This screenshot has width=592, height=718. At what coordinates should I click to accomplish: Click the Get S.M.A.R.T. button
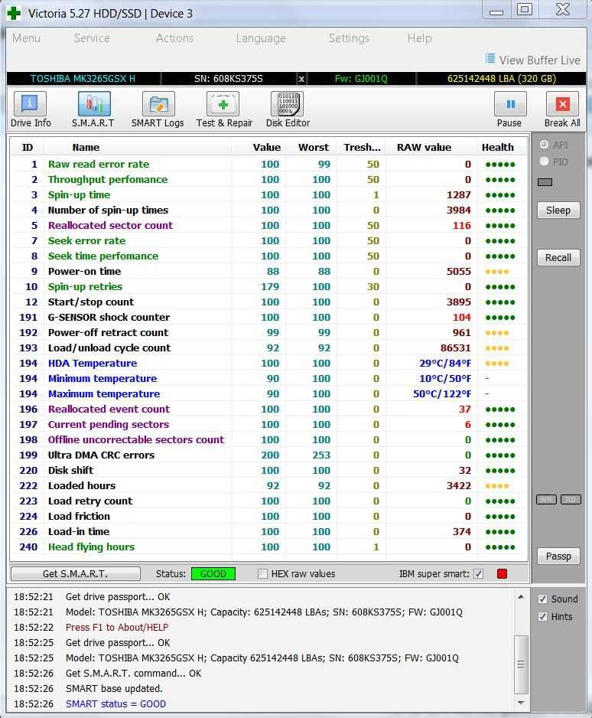point(76,574)
